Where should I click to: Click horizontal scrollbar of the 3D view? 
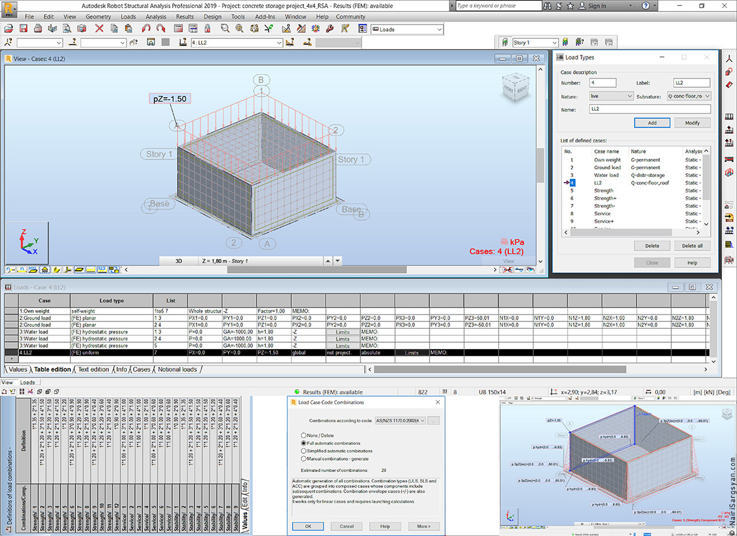click(x=317, y=270)
